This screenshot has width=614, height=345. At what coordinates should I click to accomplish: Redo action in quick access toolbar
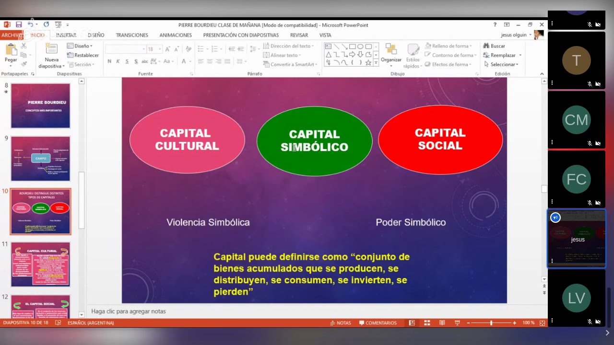click(x=46, y=24)
